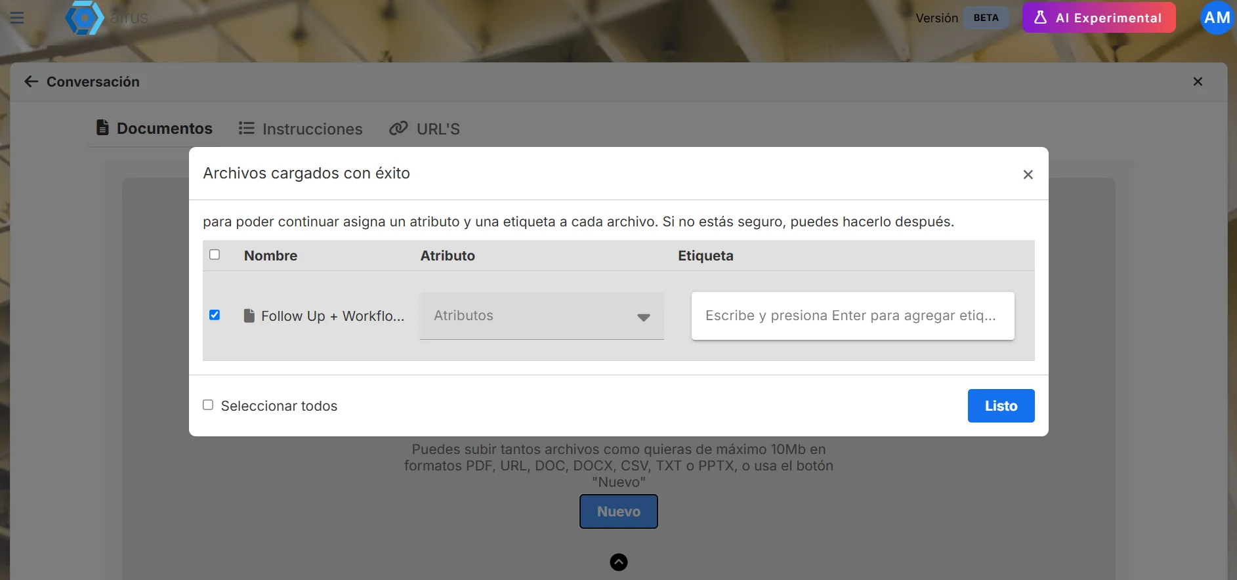Close the Conversación panel
This screenshot has width=1237, height=580.
(x=1198, y=81)
